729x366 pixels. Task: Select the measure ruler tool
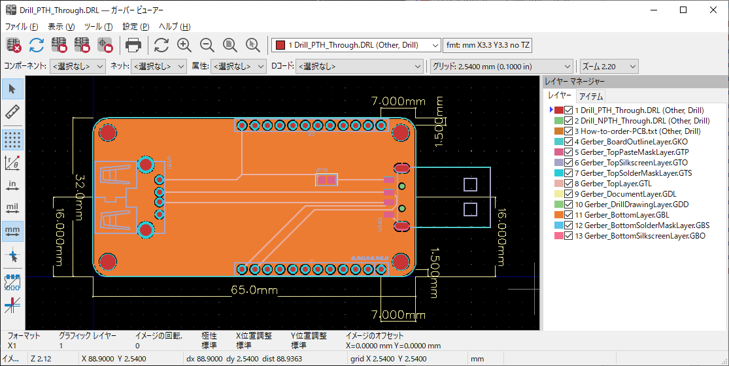tap(12, 113)
